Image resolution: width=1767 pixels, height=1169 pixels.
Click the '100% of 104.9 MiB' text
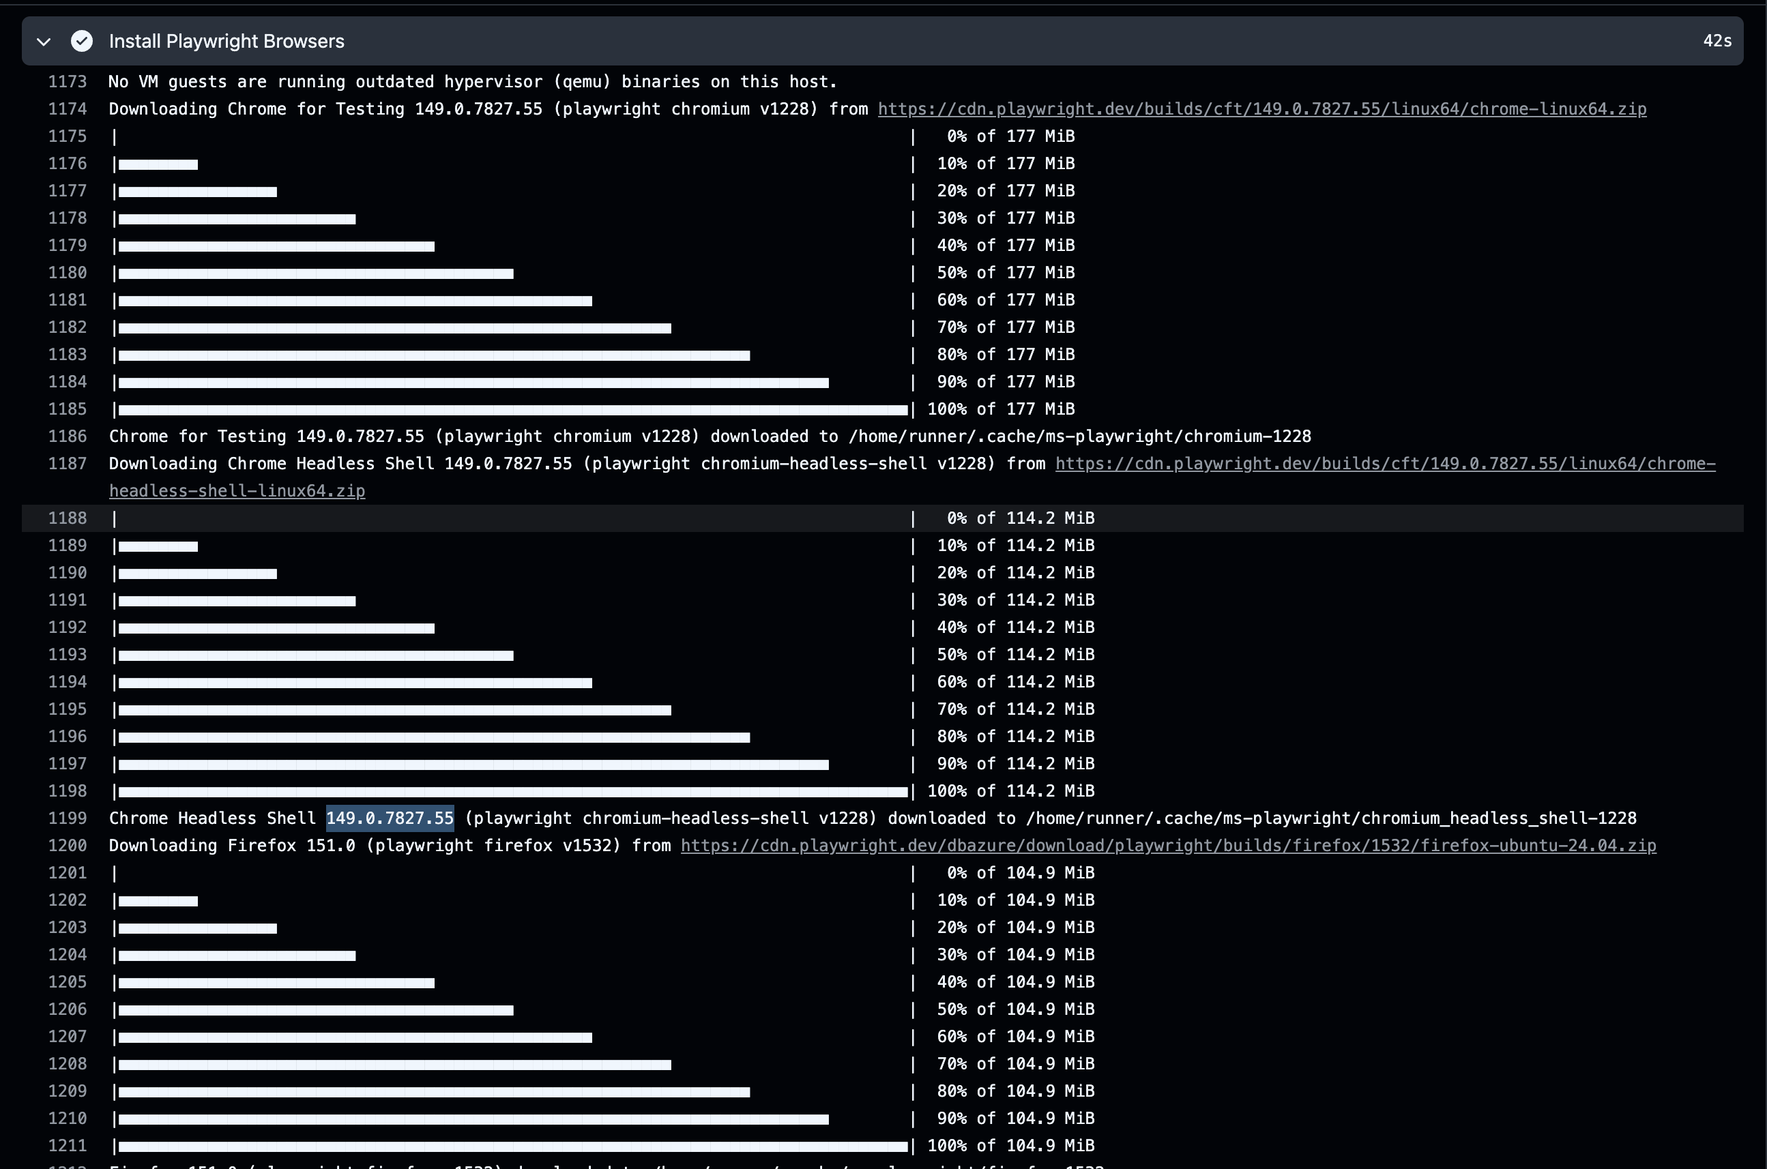(x=1011, y=1145)
